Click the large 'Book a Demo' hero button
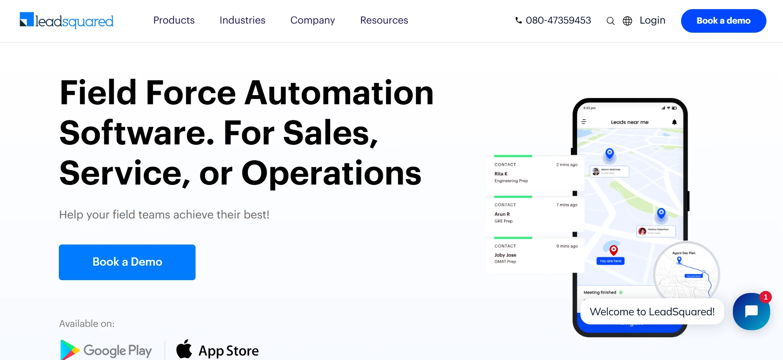Screen dimensions: 783x360 click(x=127, y=262)
